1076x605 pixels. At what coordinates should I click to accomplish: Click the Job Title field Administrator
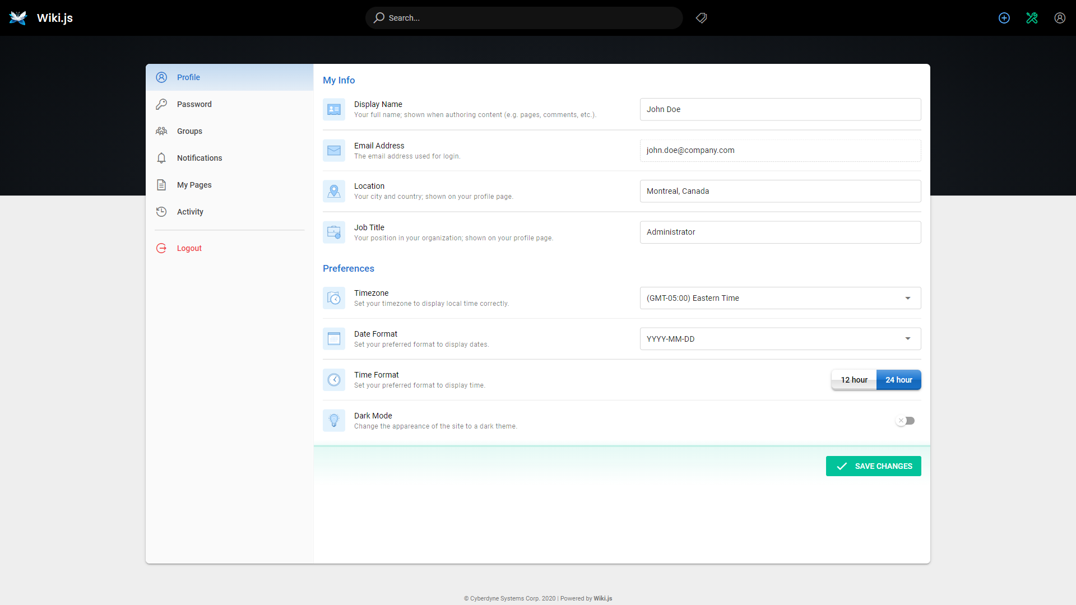click(x=781, y=232)
